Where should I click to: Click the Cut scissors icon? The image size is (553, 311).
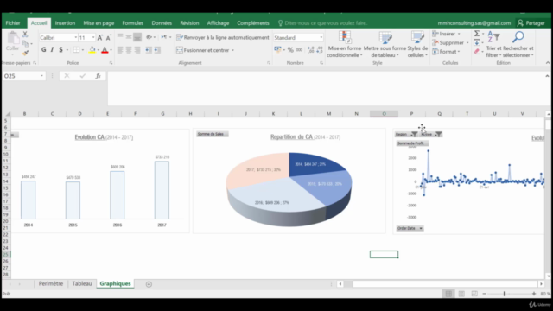[x=25, y=35]
